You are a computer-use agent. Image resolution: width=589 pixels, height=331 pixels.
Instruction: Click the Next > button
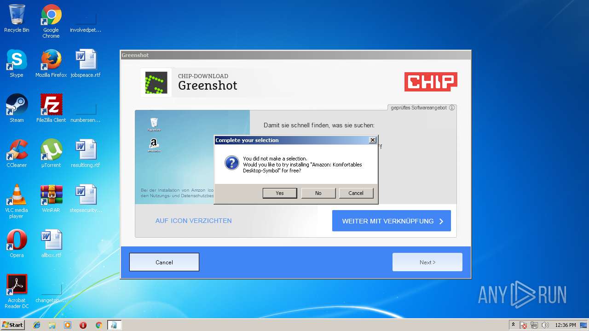point(427,262)
